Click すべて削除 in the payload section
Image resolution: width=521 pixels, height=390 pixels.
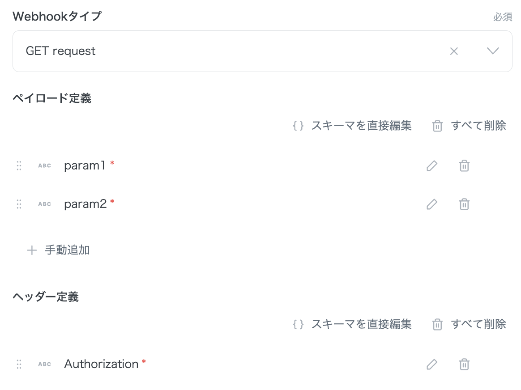point(470,126)
